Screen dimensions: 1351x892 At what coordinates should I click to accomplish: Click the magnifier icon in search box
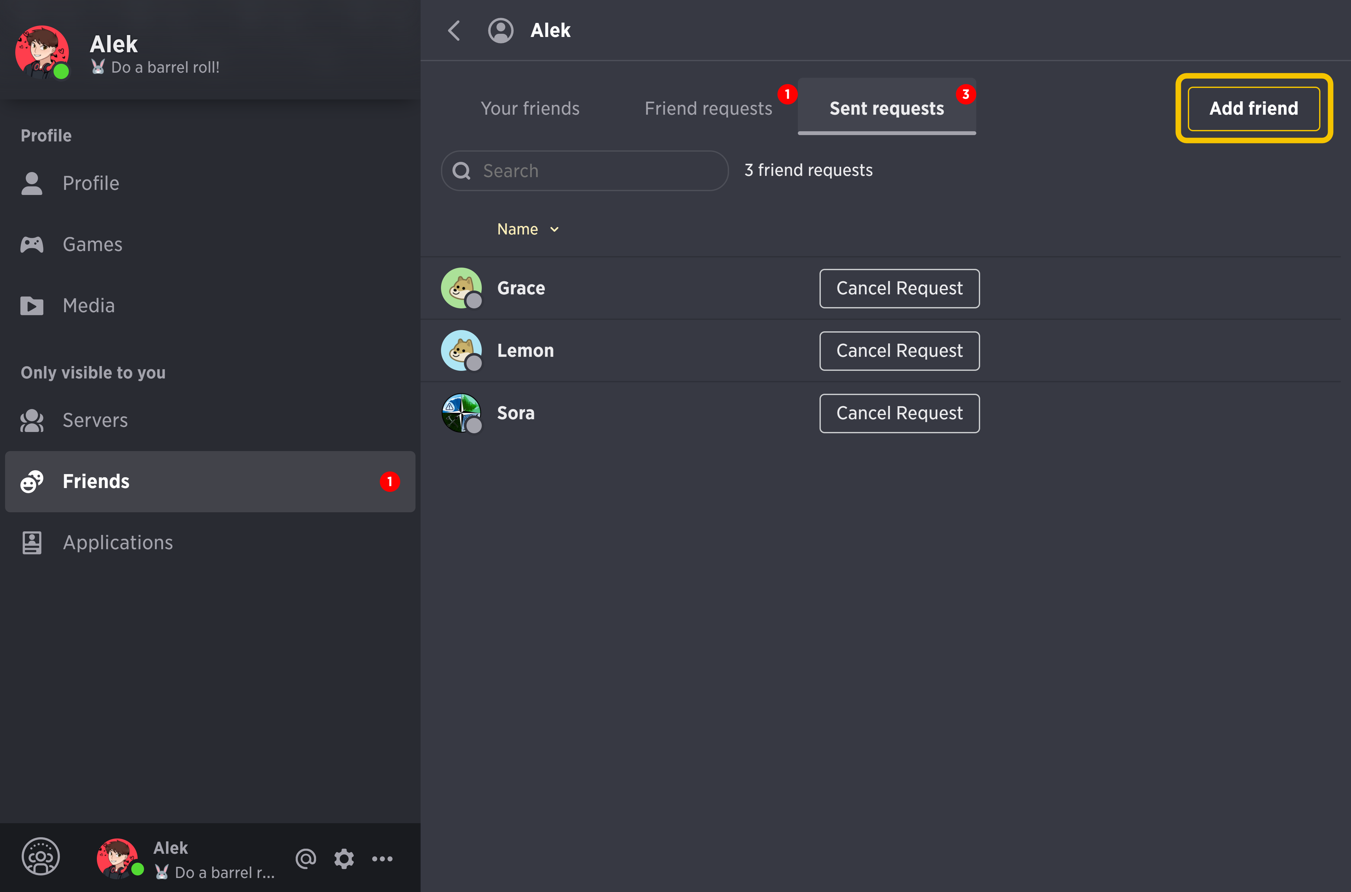(461, 171)
